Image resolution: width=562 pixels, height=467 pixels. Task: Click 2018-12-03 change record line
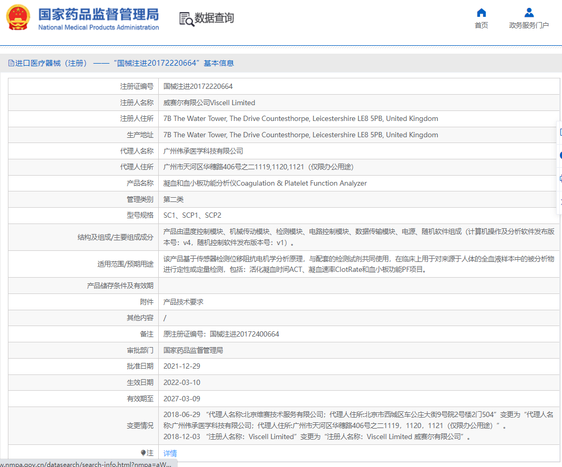click(317, 437)
